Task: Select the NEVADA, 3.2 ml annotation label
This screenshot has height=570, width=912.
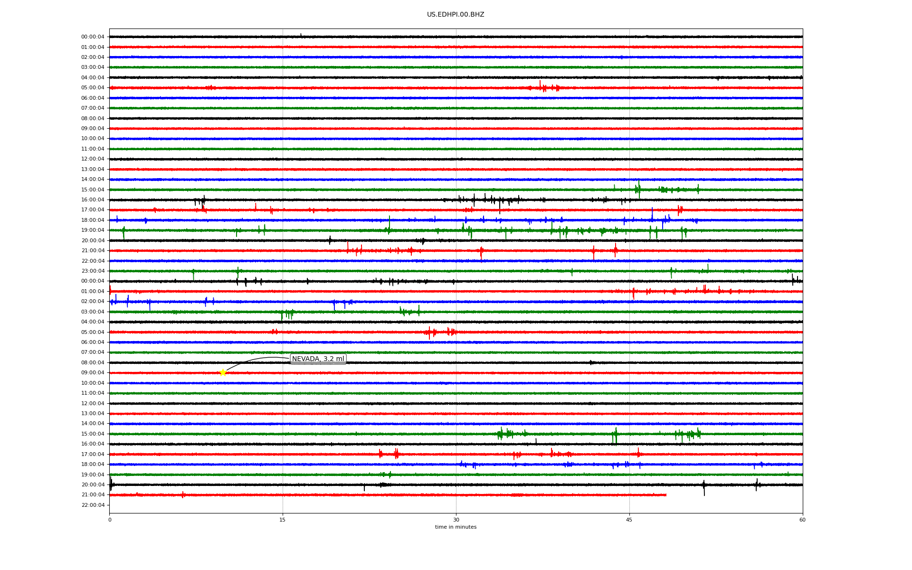Action: [318, 359]
